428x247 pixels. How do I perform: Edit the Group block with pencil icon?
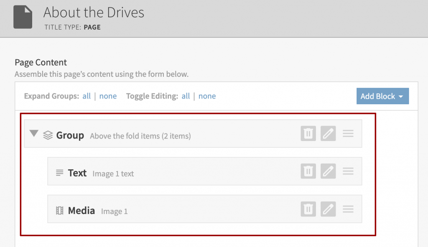[x=328, y=134]
